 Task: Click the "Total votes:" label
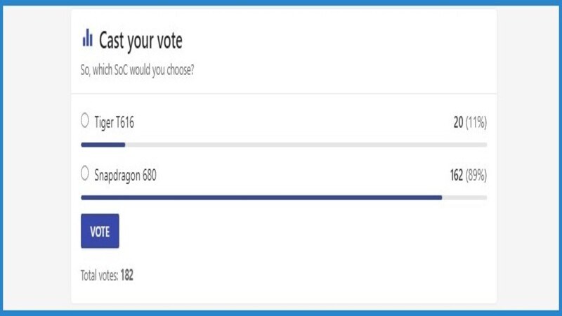100,275
